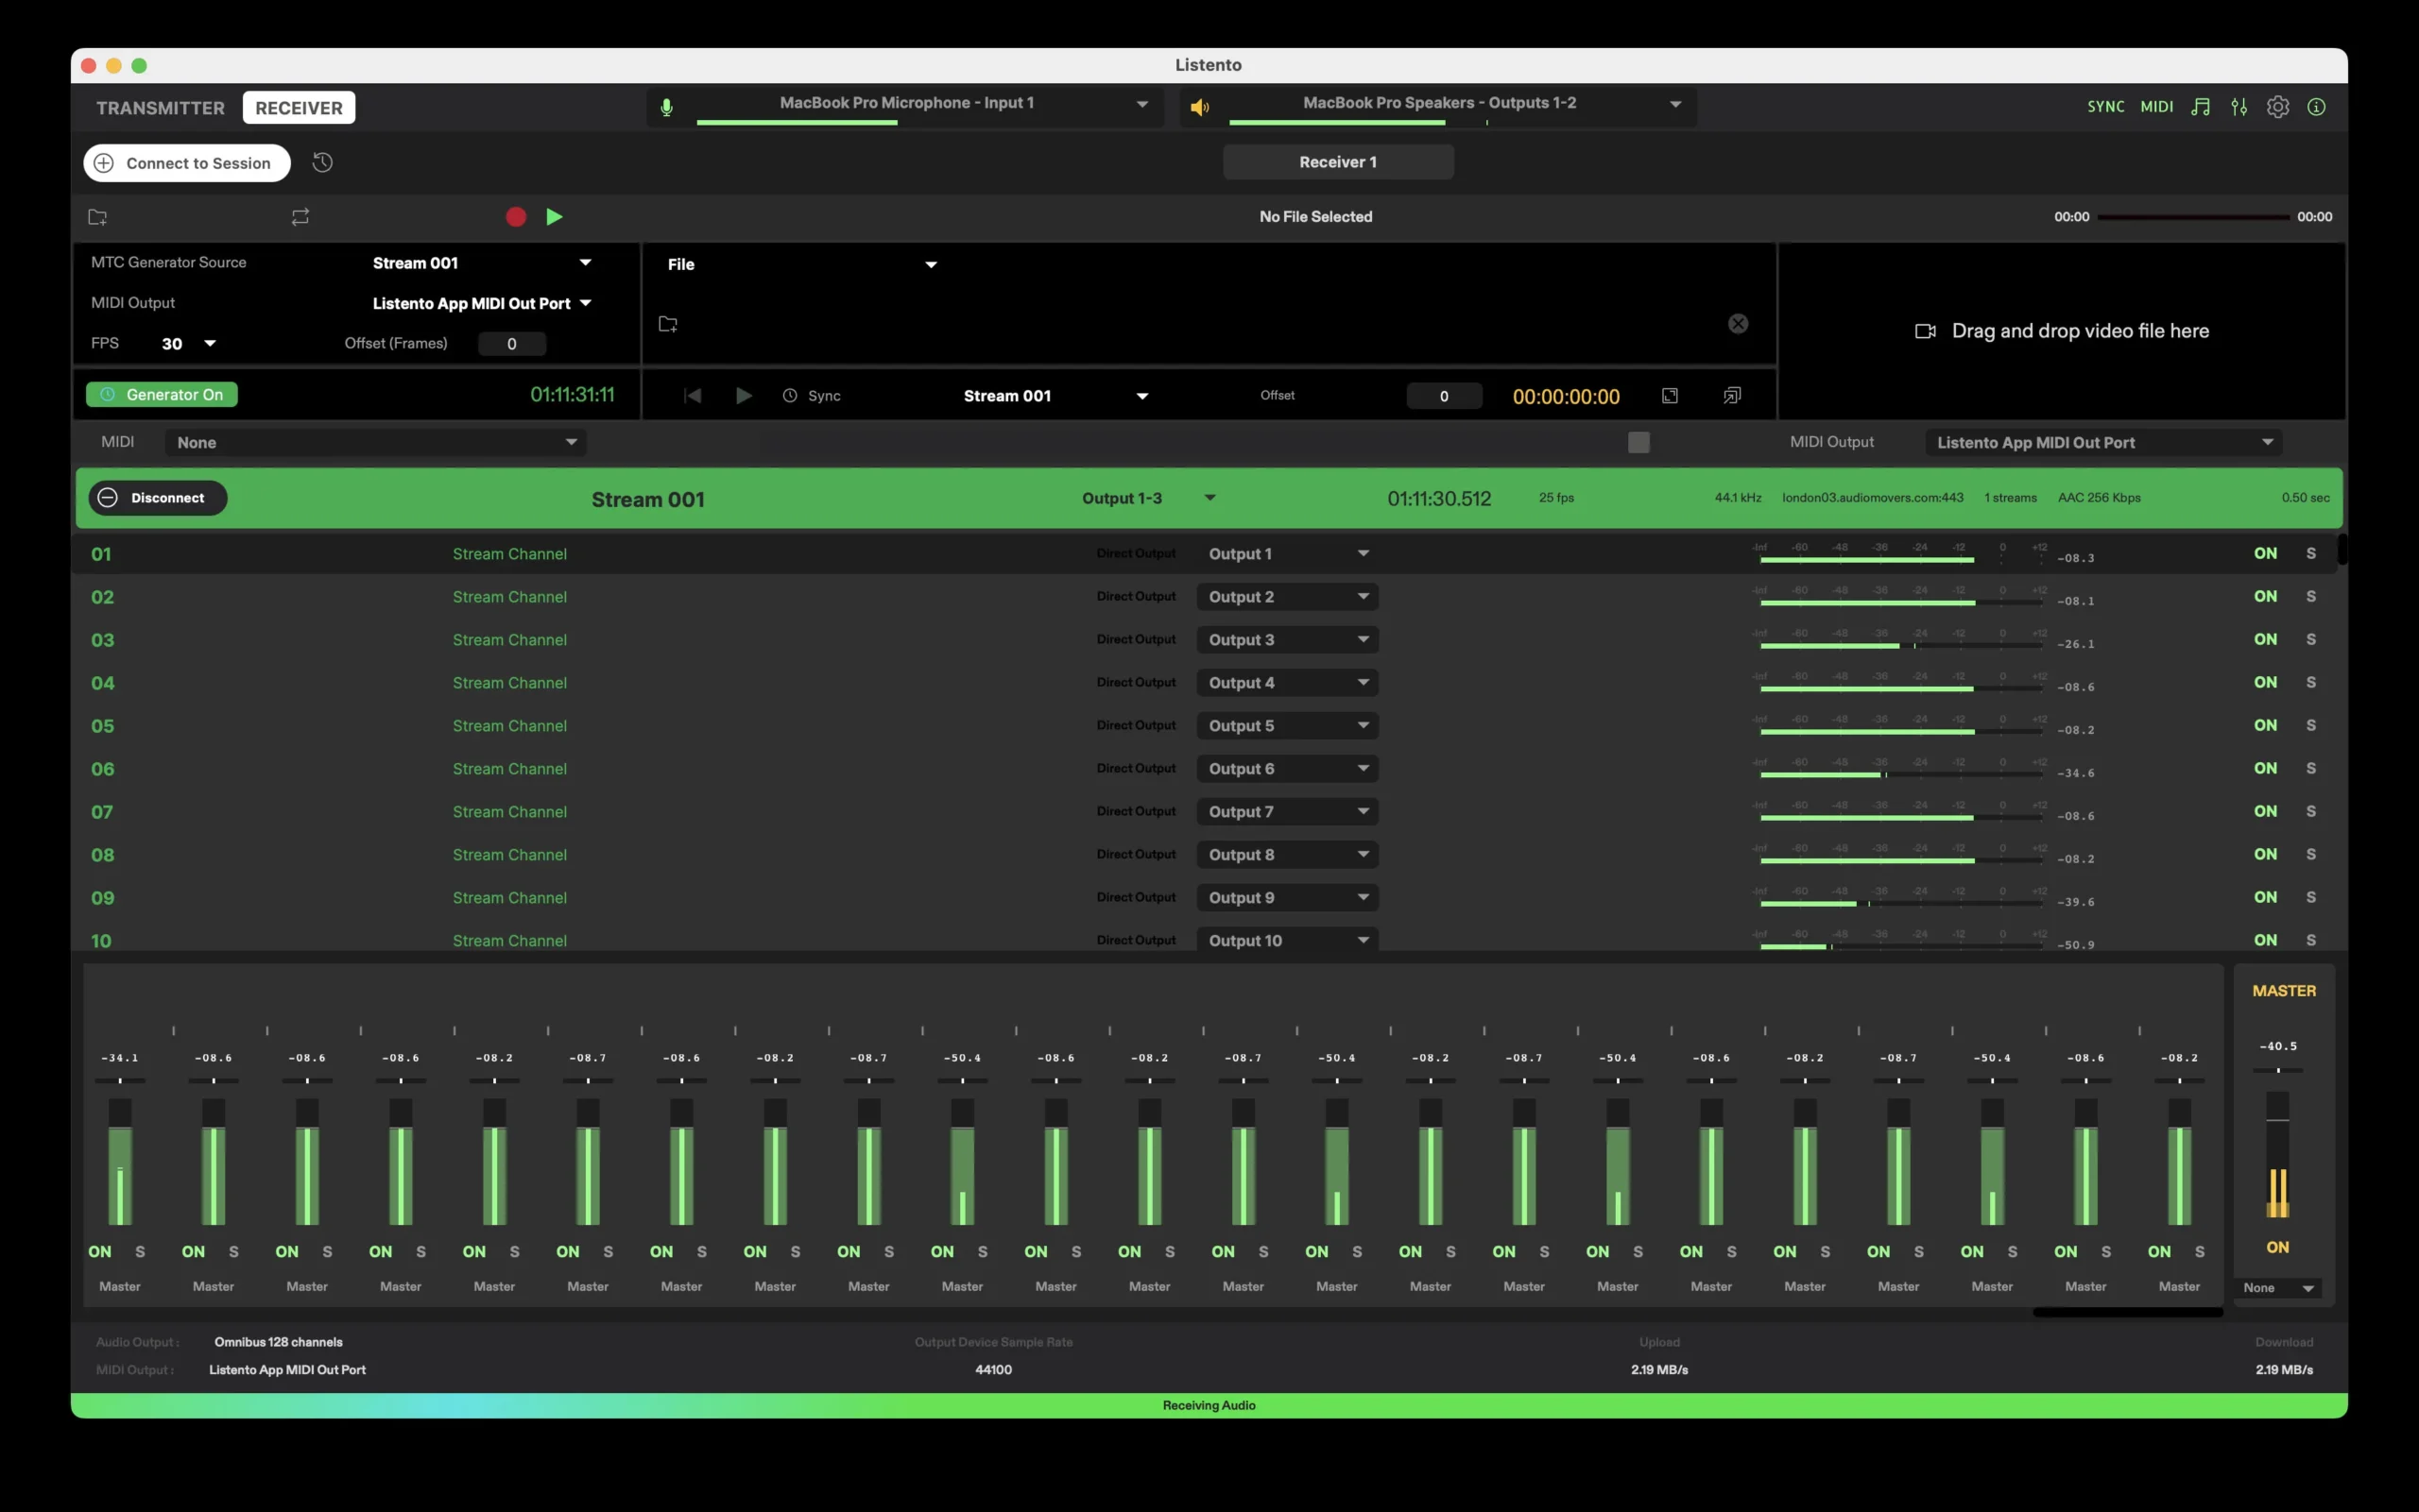Open the File source dropdown
Viewport: 2419px width, 1512px height.
[801, 264]
